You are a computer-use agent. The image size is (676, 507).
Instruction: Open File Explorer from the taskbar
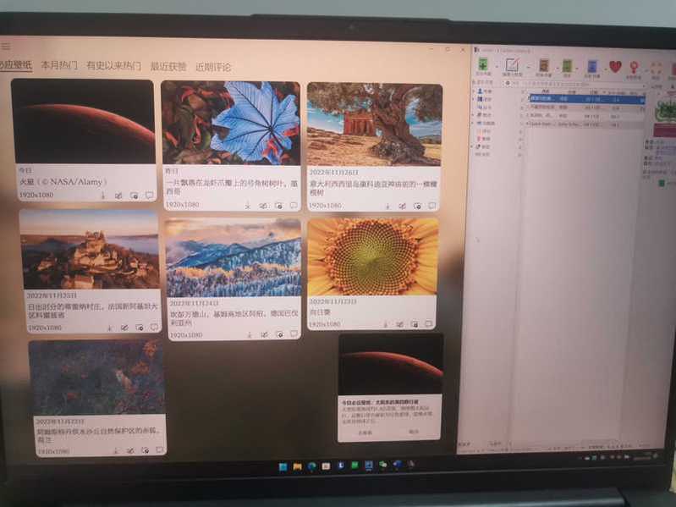click(298, 466)
